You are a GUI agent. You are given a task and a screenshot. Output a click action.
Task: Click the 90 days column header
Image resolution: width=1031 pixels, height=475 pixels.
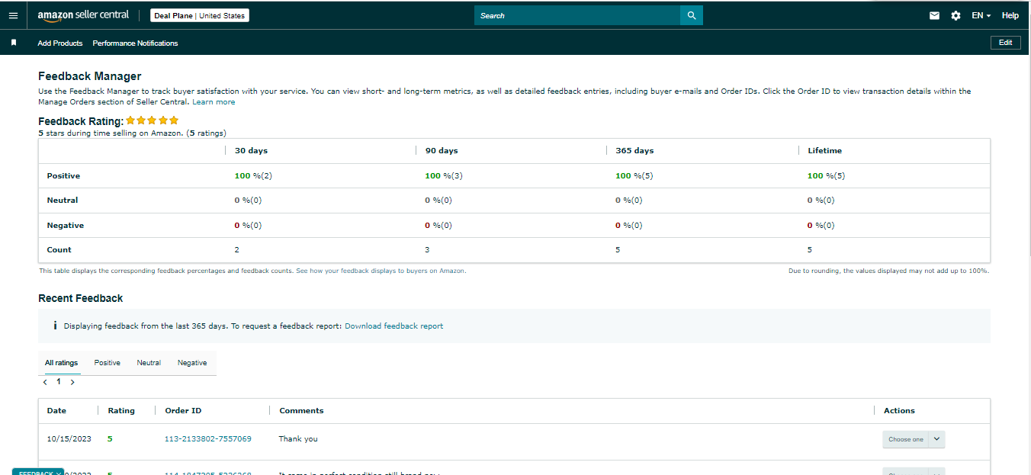pos(442,151)
